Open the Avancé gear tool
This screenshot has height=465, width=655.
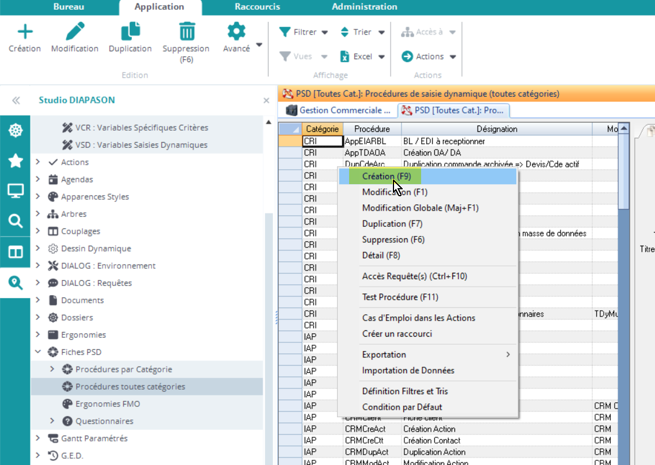[x=237, y=32]
